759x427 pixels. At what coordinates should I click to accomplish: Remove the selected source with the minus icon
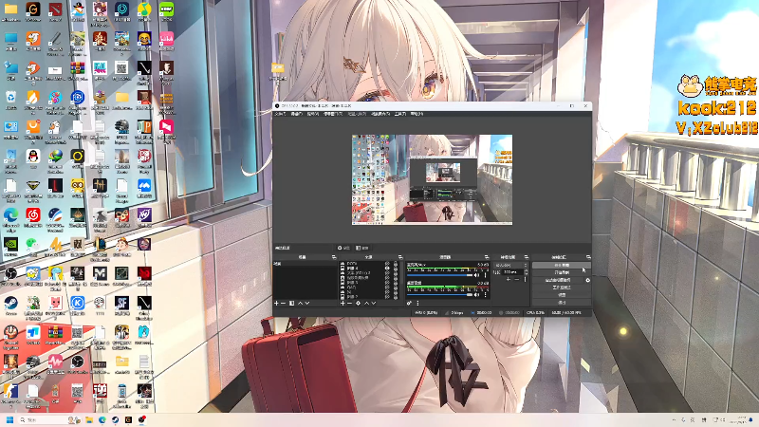click(x=349, y=303)
